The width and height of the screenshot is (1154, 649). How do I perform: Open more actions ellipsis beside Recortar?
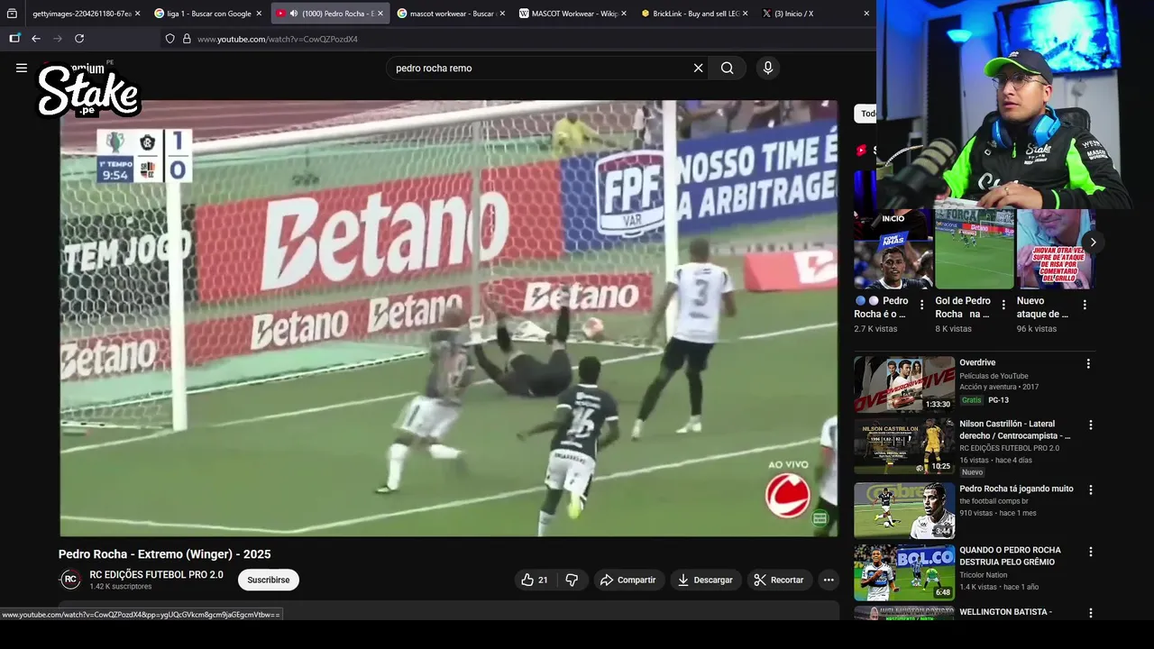coord(829,580)
